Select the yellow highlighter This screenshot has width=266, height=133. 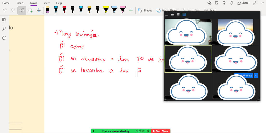[106, 10]
